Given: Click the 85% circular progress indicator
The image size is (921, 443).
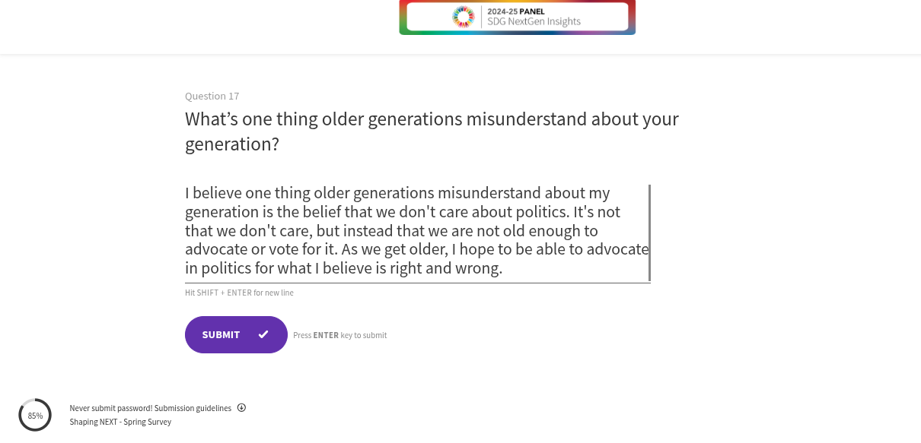Looking at the screenshot, I should (35, 415).
